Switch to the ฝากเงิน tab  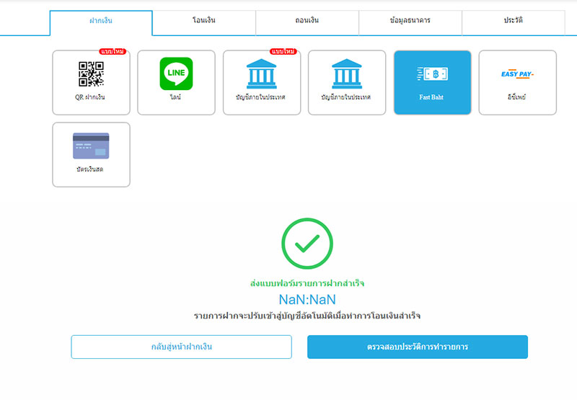(x=101, y=21)
